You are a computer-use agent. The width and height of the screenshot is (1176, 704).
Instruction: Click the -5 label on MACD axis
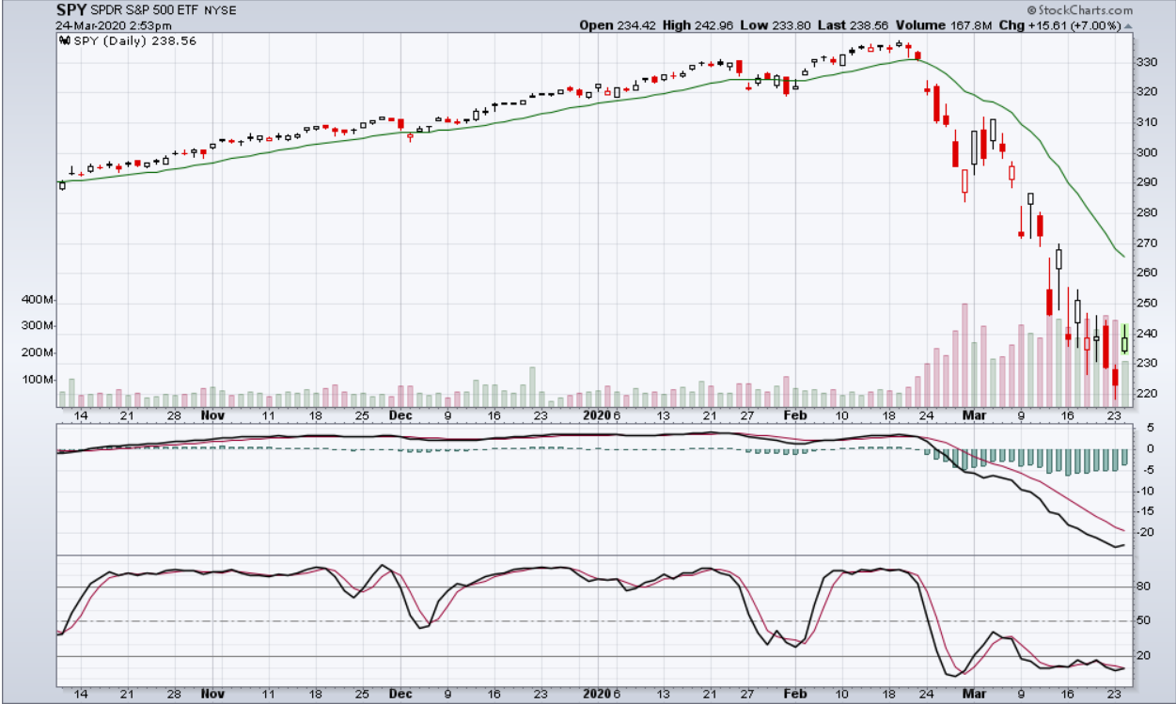(x=1147, y=469)
